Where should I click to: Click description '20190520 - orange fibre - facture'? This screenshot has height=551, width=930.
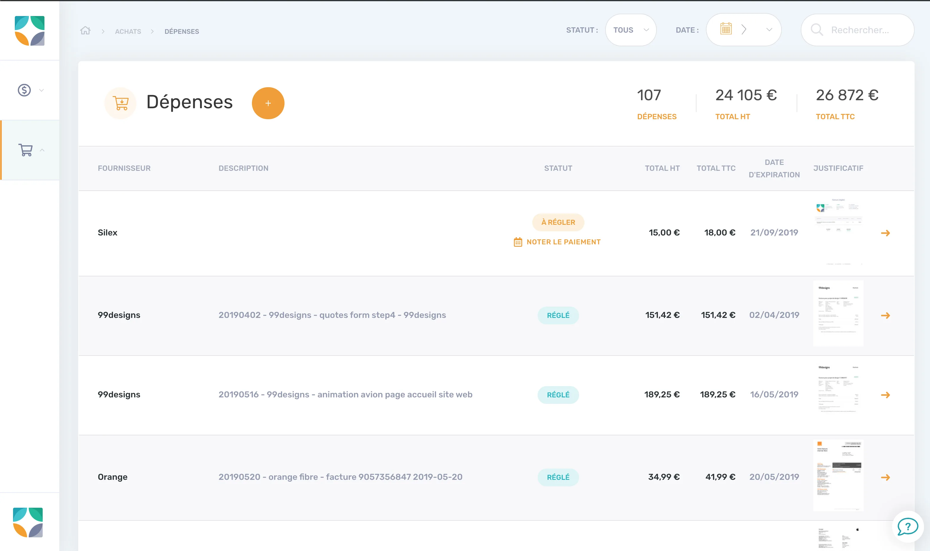point(340,477)
